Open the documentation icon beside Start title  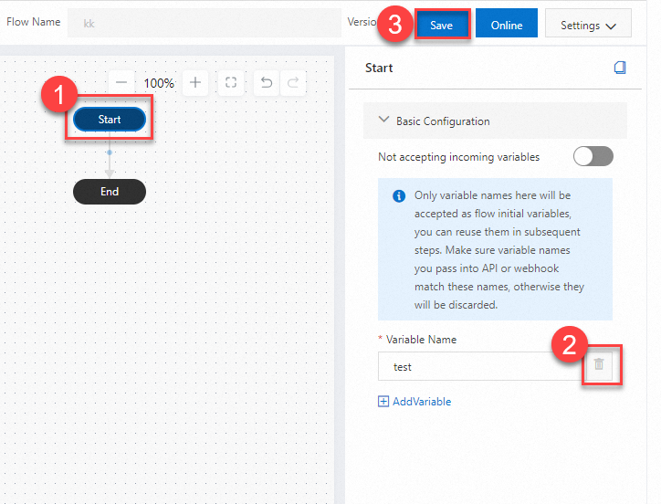(x=620, y=68)
